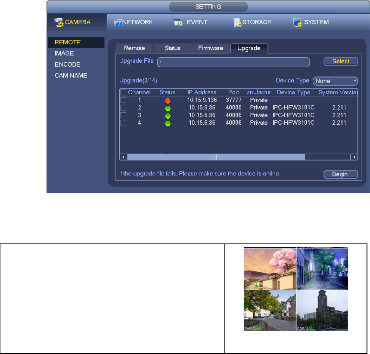370x354 pixels.
Task: Check the box for channel 4
Action: pyautogui.click(x=123, y=123)
